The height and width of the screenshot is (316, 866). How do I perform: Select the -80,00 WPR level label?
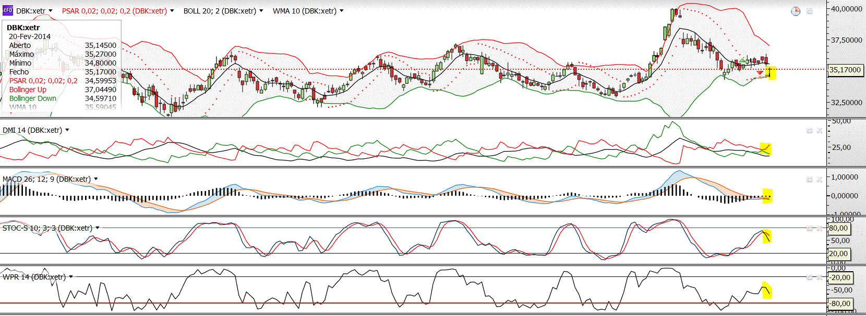840,303
